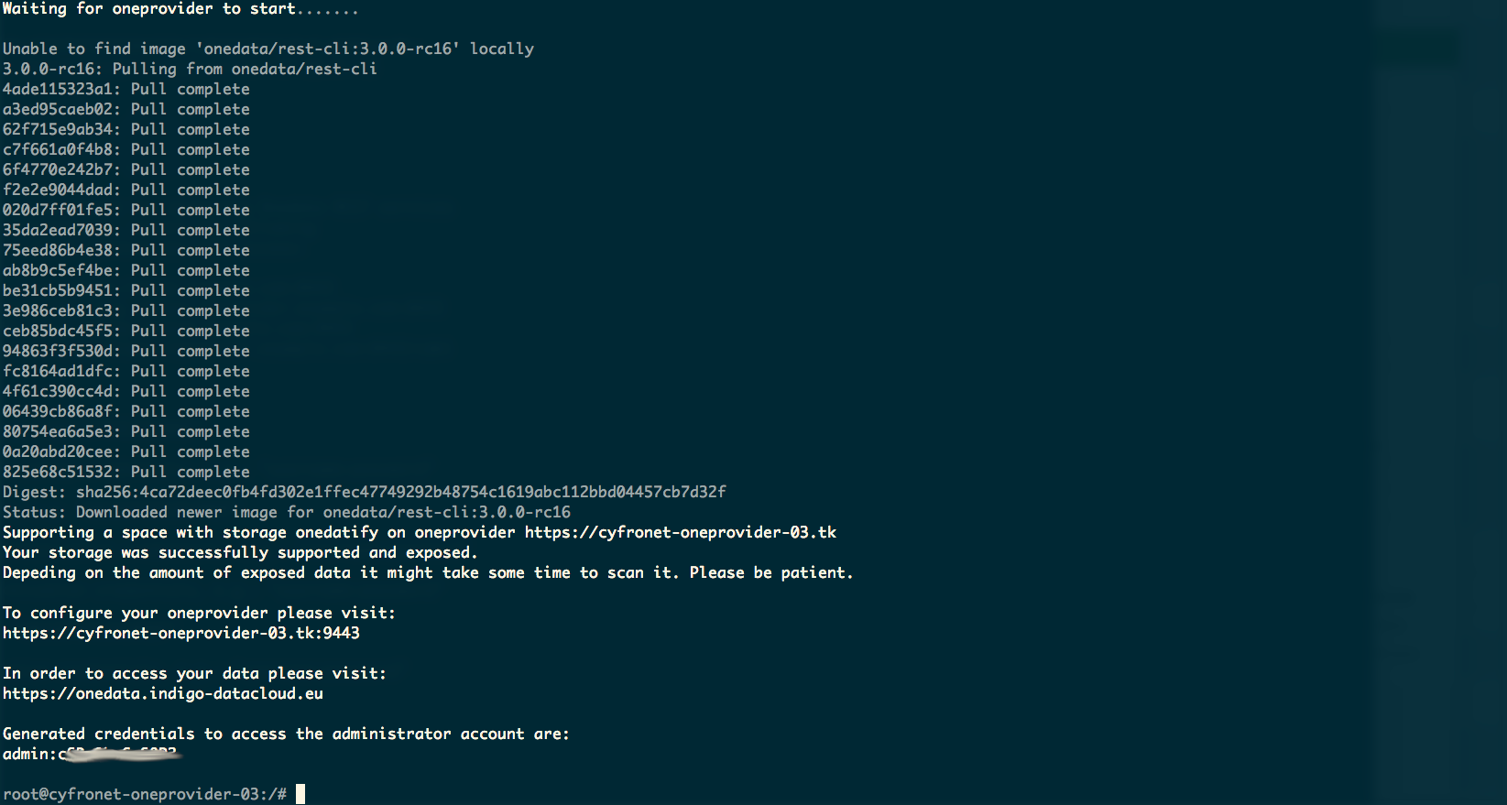1507x805 pixels.
Task: Click the oneprovider URL in the Supporting line
Action: (x=680, y=532)
